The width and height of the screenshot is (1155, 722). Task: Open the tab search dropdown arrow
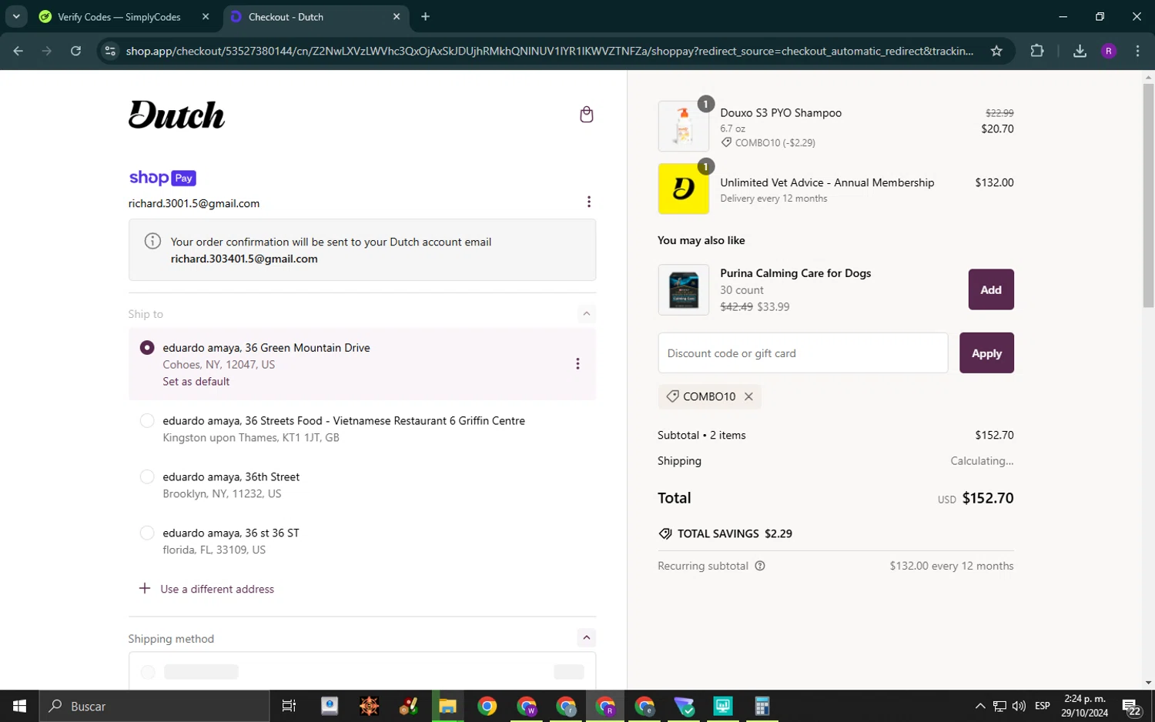16,16
